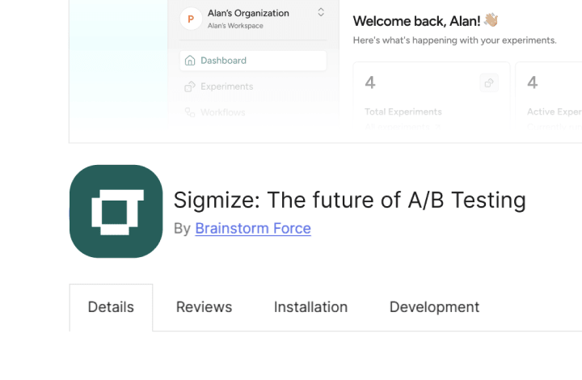Image resolution: width=582 pixels, height=380 pixels.
Task: Click the waving hand emoji
Action: (491, 20)
